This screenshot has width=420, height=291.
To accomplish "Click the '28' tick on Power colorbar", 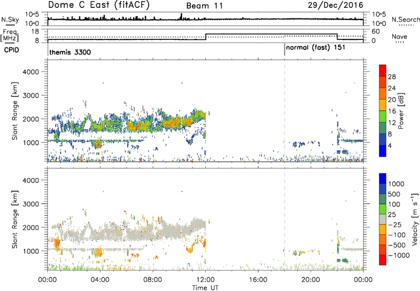I will tap(392, 77).
